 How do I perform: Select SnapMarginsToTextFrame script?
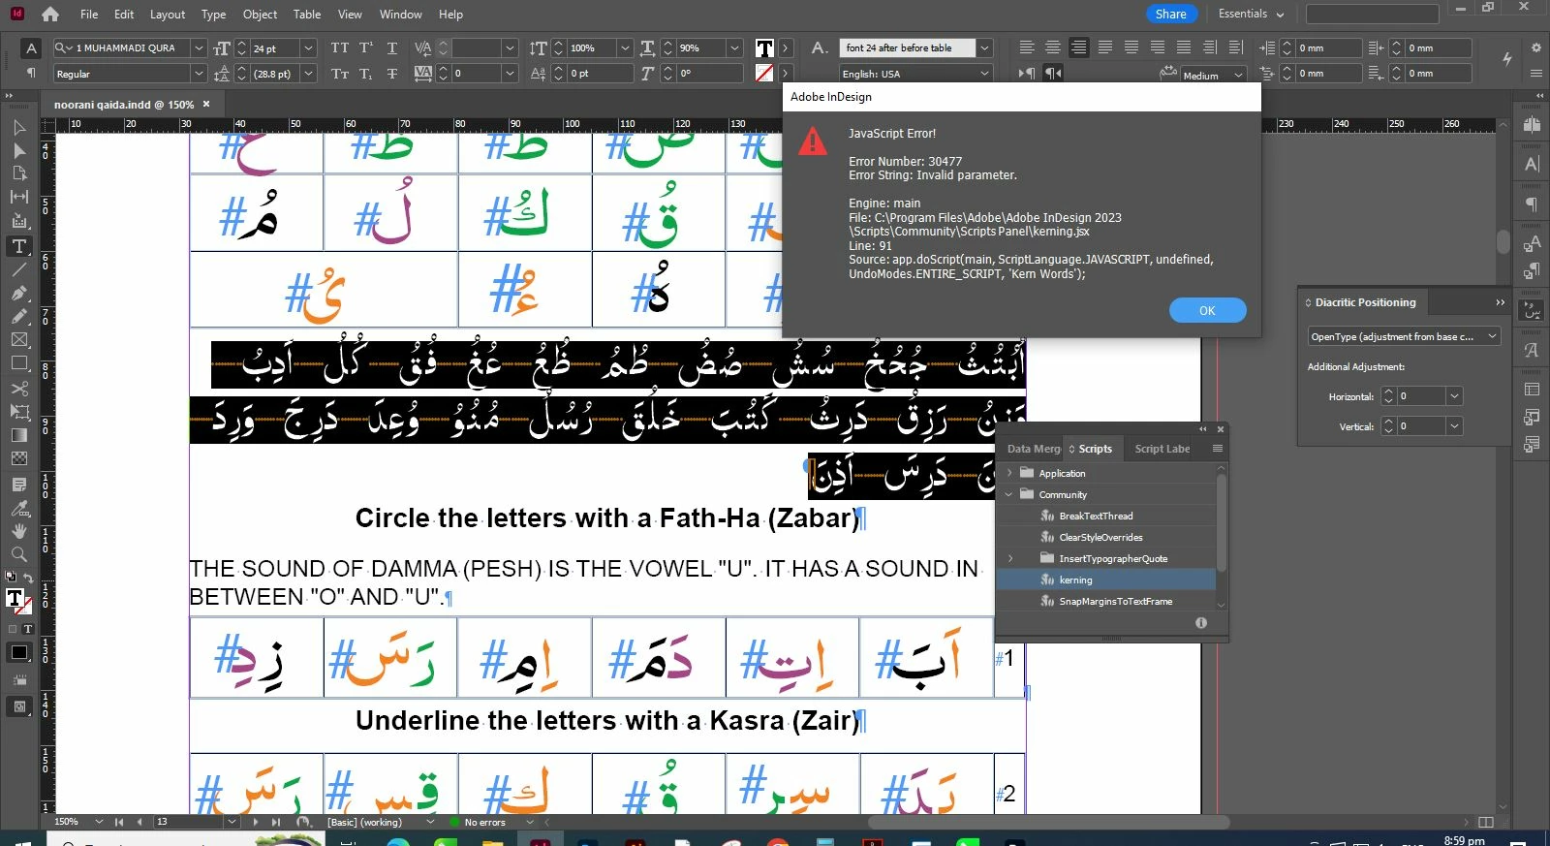(1106, 601)
